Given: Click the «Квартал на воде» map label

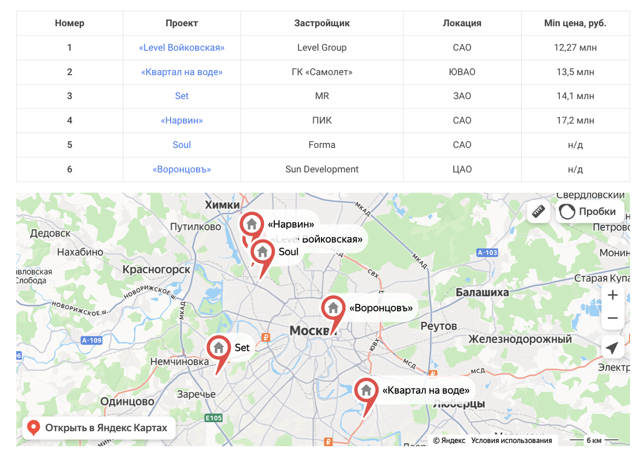Looking at the screenshot, I should (426, 390).
